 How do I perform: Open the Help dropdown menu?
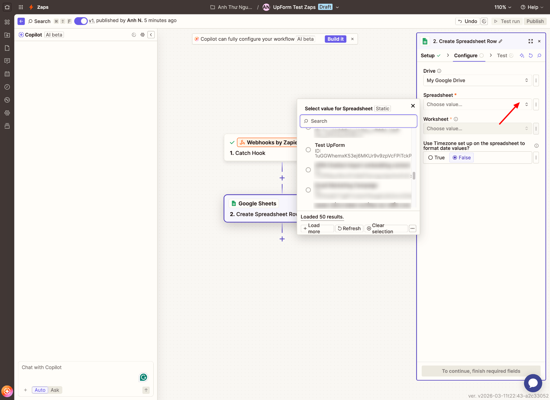click(x=532, y=7)
